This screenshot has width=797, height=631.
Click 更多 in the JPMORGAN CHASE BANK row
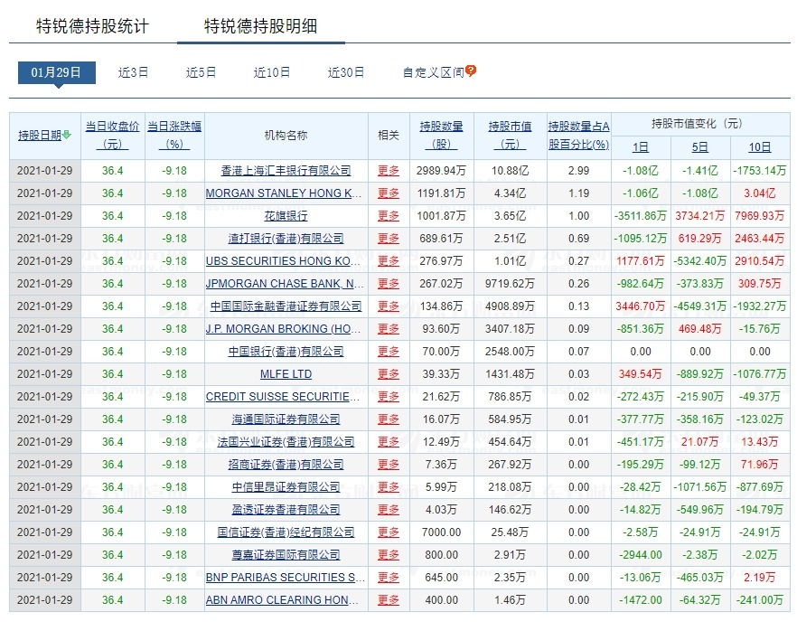tap(389, 284)
